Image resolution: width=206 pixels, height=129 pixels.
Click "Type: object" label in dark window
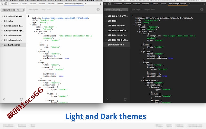(x=136, y=9)
